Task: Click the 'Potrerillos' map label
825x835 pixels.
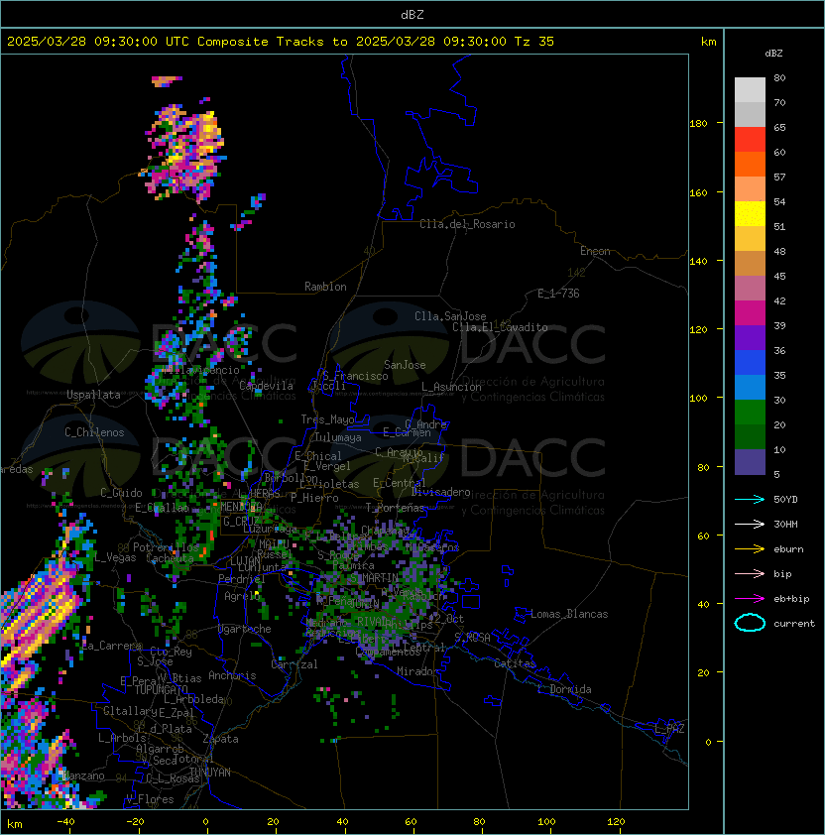Action: pyautogui.click(x=166, y=546)
